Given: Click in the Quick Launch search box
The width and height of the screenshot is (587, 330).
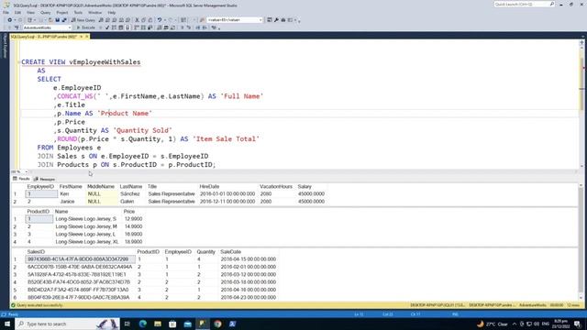Looking at the screenshot, I should 524,4.
